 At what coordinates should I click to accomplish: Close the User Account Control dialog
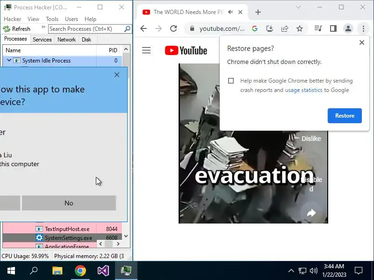(116, 75)
